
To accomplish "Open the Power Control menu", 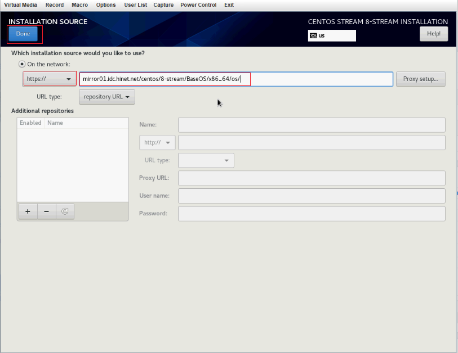I will click(198, 5).
